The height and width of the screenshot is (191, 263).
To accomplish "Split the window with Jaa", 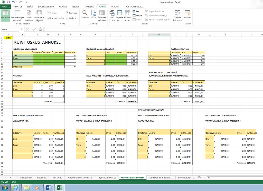I will 136,11.
